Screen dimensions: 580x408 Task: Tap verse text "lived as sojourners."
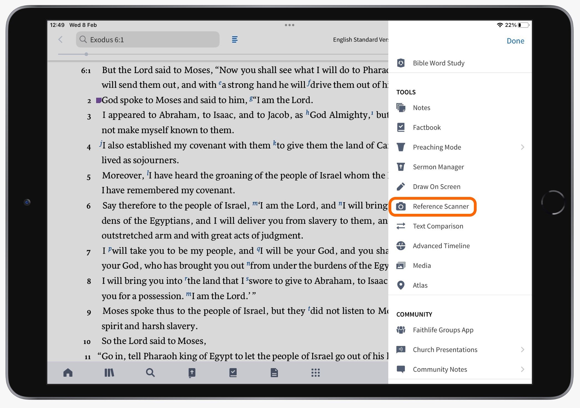140,160
